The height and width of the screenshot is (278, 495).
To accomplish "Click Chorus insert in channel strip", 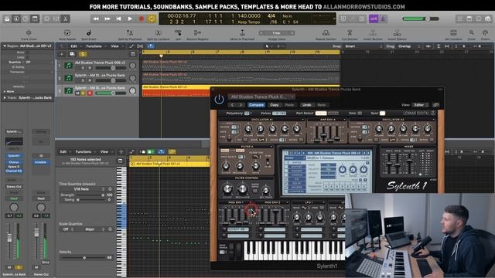I will [14, 162].
